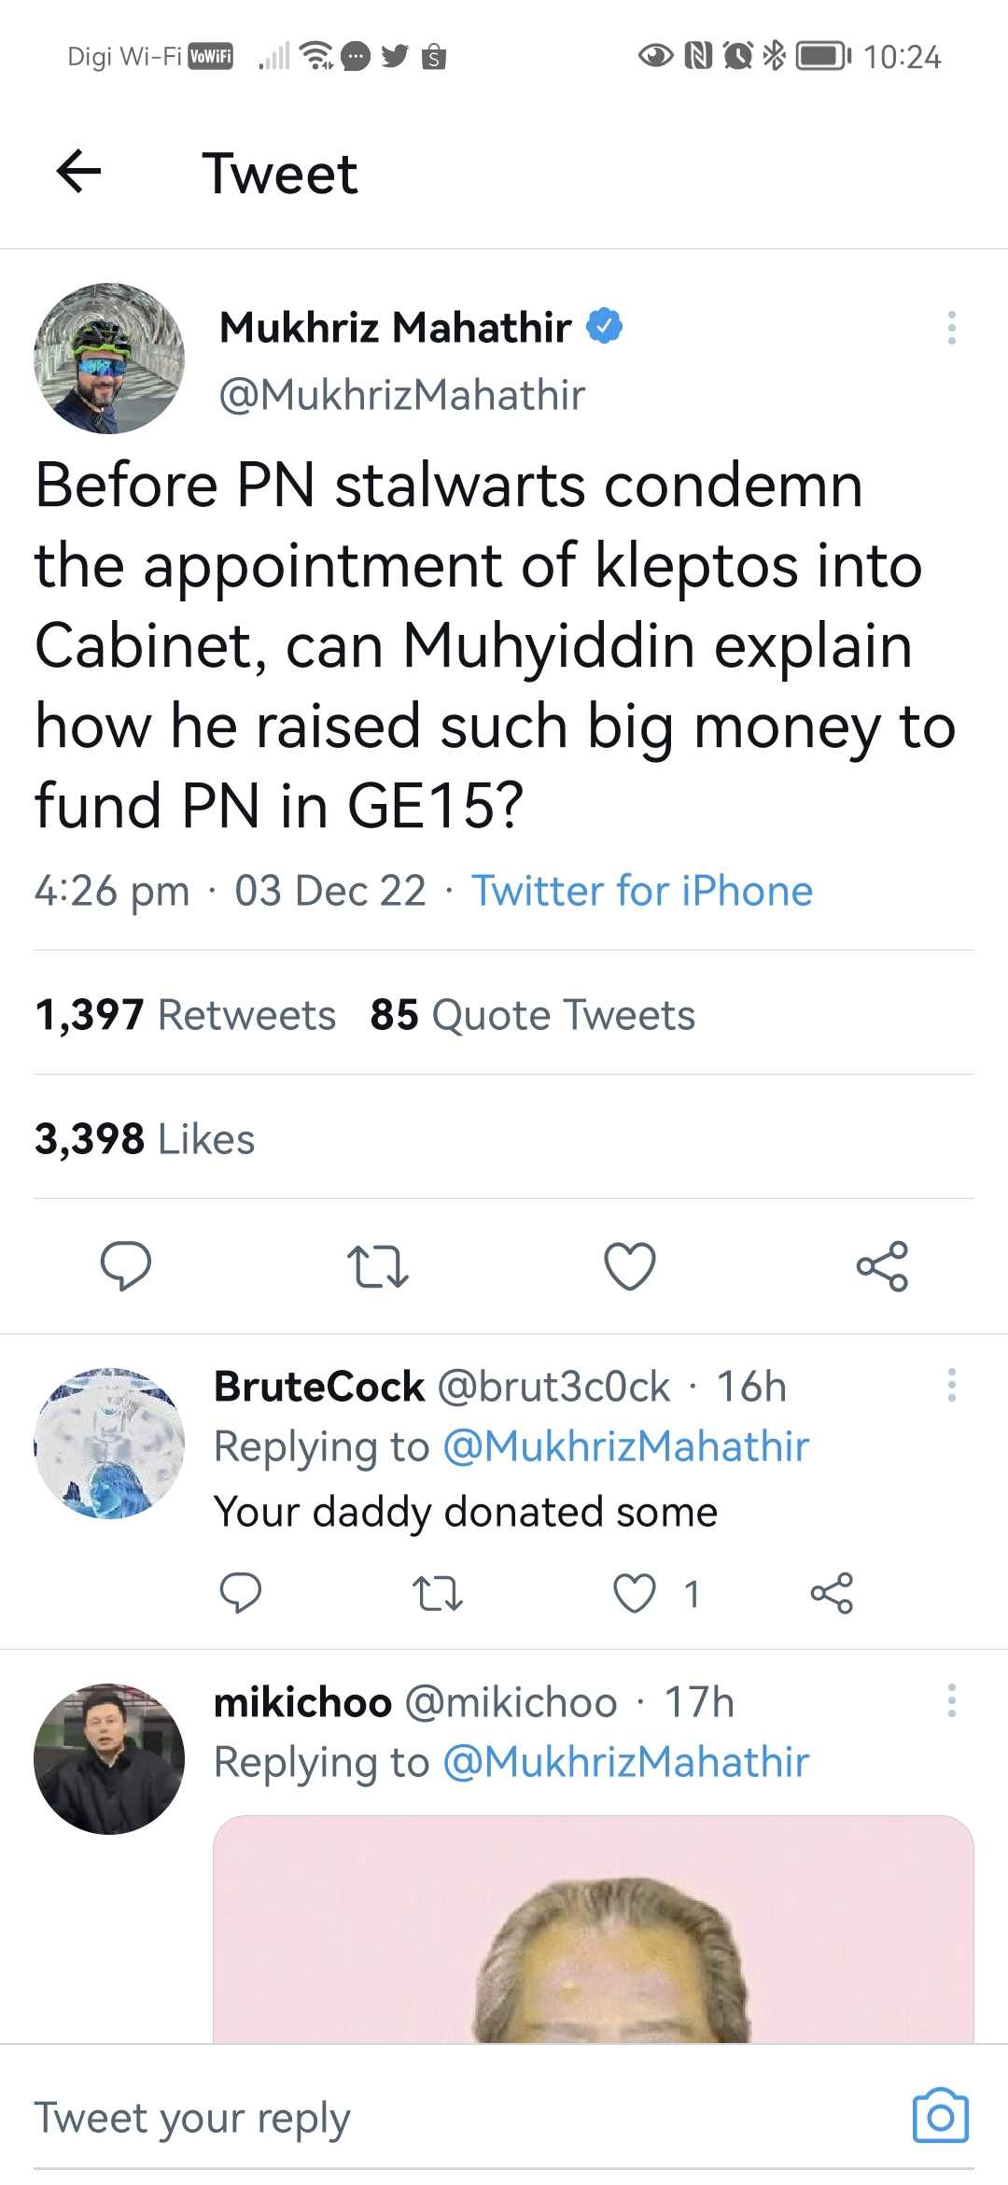This screenshot has height=2185, width=1008.
Task: Open camera in reply bar
Action: 940,2117
